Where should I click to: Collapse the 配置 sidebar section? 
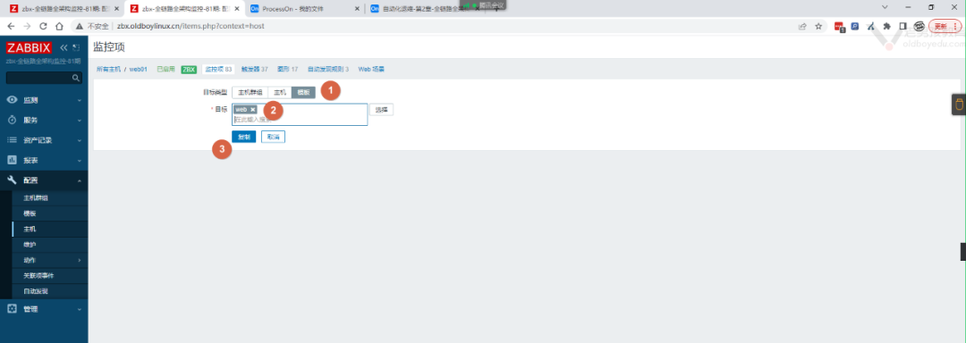tap(44, 180)
